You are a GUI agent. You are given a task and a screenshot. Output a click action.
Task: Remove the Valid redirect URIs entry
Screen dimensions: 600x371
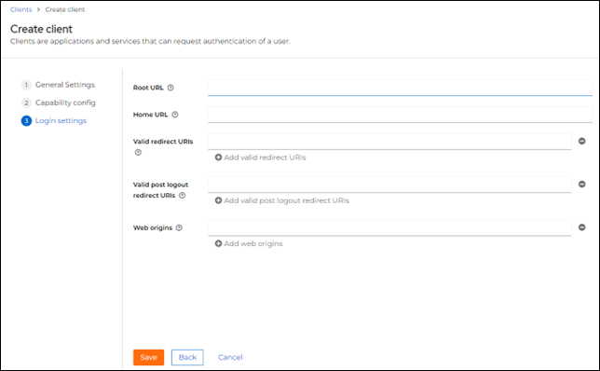[x=581, y=142]
